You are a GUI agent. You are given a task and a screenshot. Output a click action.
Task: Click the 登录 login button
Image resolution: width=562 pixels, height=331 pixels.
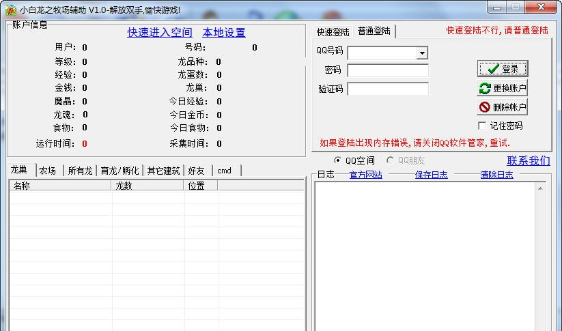(x=503, y=68)
